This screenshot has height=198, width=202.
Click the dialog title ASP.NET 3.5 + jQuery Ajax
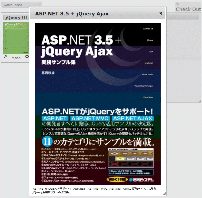[x=72, y=14]
